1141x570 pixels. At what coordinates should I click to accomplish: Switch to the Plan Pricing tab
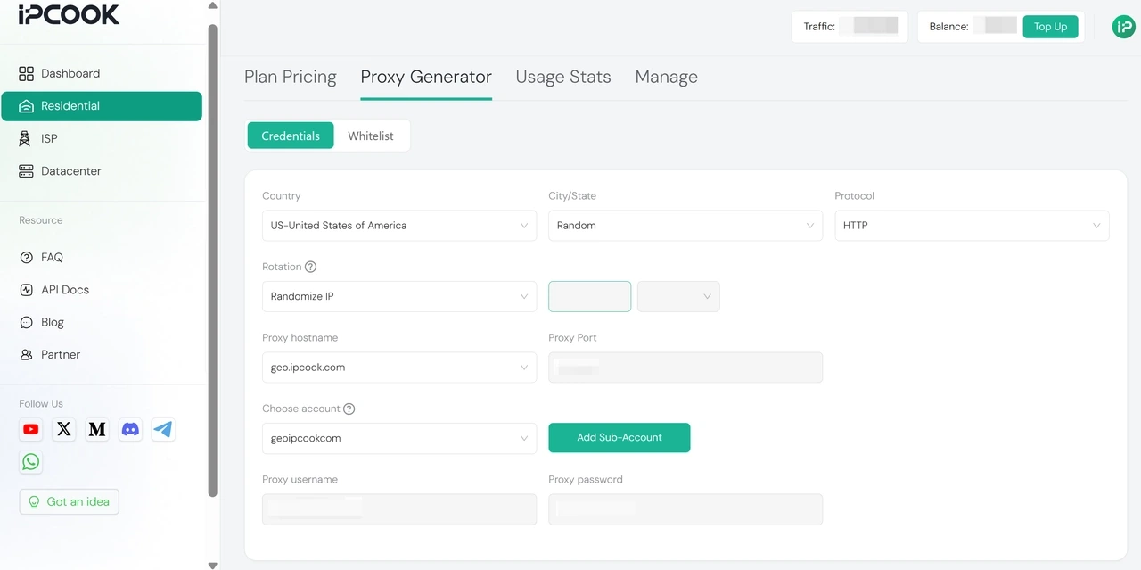(x=291, y=77)
